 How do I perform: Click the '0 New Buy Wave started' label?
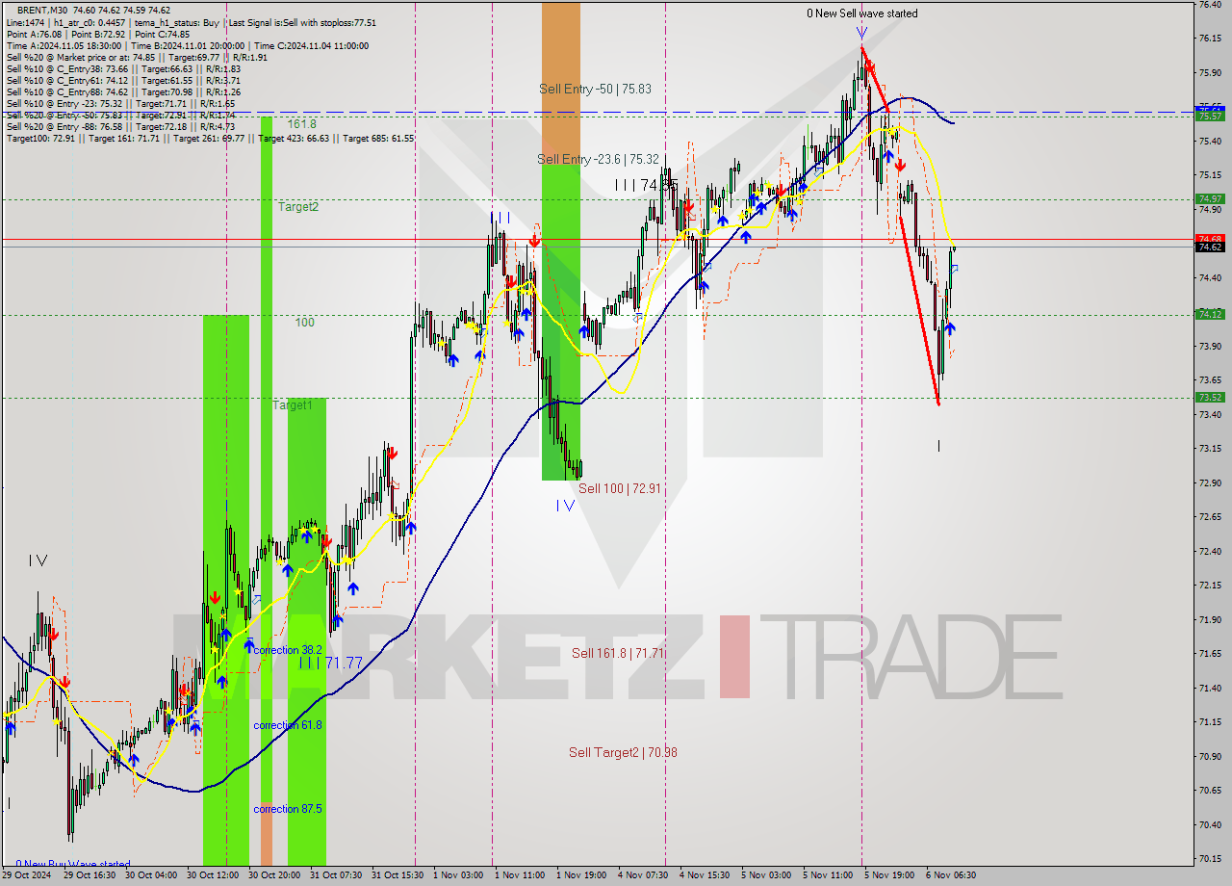[73, 864]
